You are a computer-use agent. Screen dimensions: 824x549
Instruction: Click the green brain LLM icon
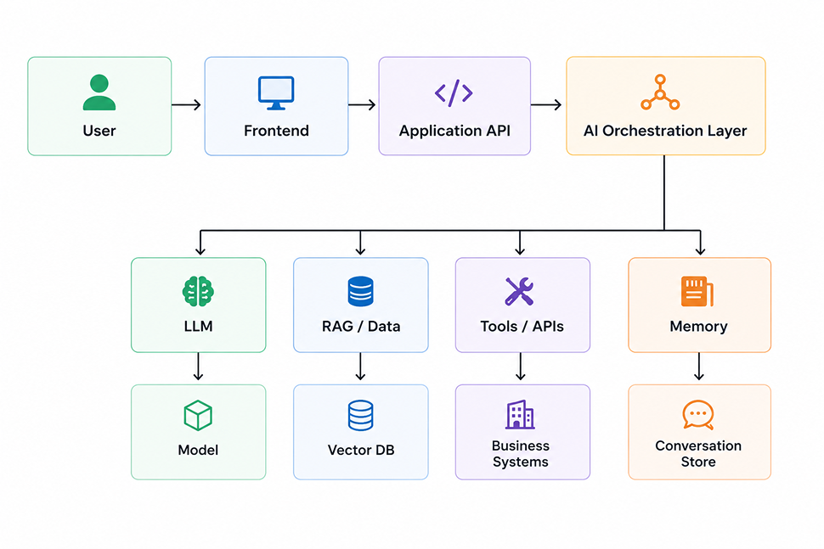point(198,291)
